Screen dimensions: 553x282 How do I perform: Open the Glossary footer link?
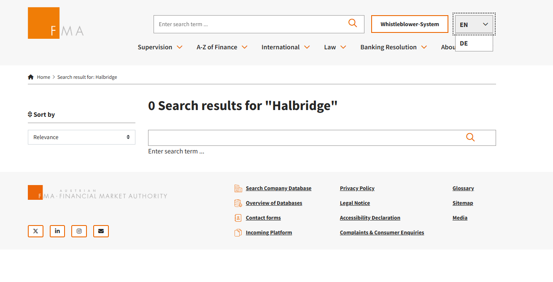pos(463,188)
